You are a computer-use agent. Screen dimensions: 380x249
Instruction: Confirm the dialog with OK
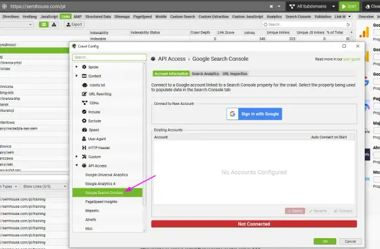coord(325,241)
